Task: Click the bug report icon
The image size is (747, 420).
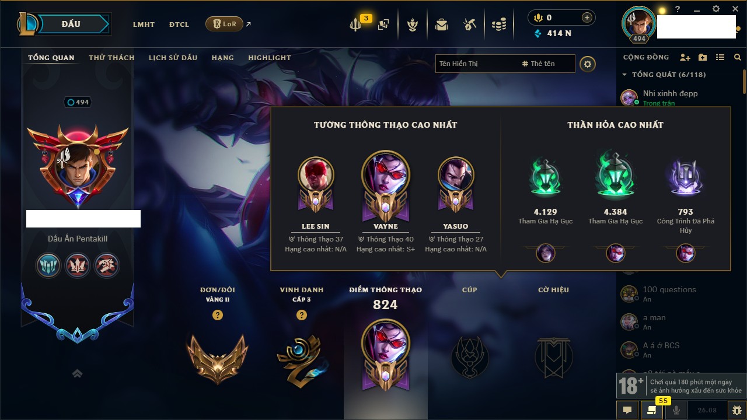Action: coord(736,410)
